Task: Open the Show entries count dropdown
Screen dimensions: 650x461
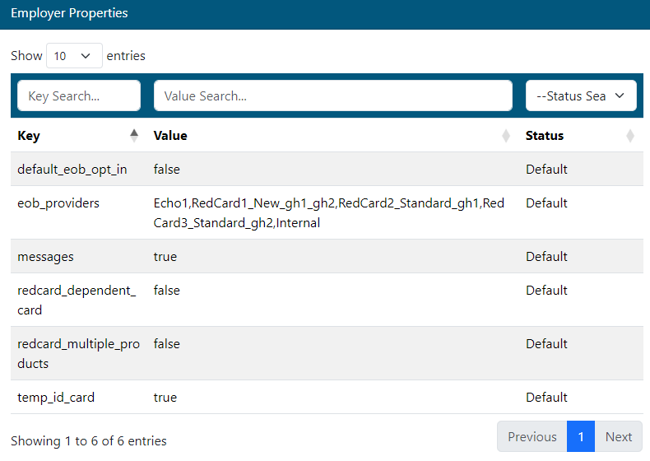Action: click(x=74, y=56)
